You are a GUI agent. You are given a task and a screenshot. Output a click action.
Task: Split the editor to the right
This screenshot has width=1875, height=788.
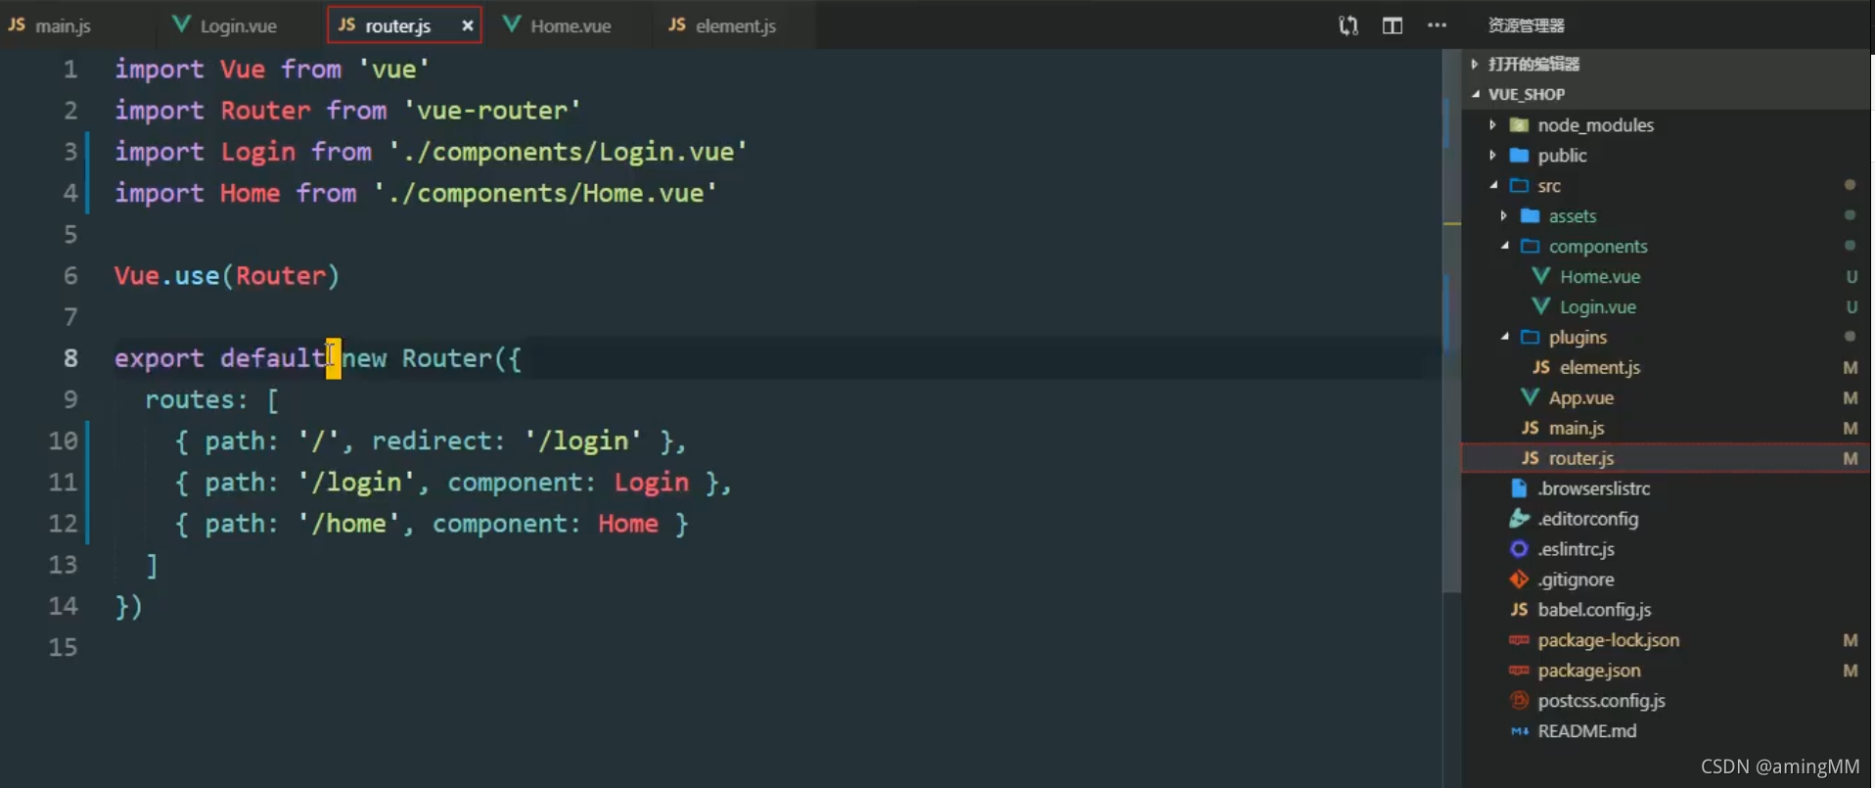tap(1393, 25)
